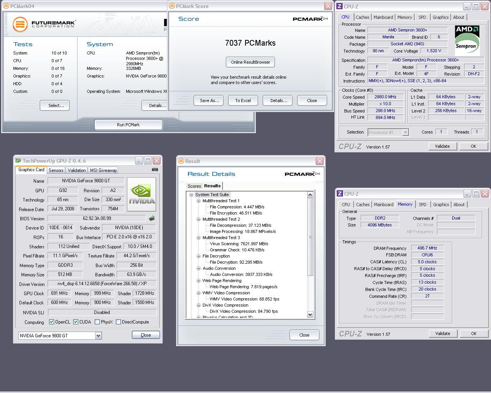Click the 7037 PCMarks score text
The height and width of the screenshot is (393, 491).
click(x=250, y=43)
